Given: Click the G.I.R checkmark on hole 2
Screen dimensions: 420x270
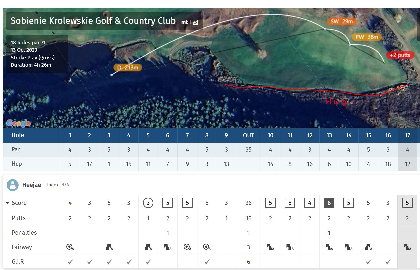Looking at the screenshot, I should coord(90,262).
